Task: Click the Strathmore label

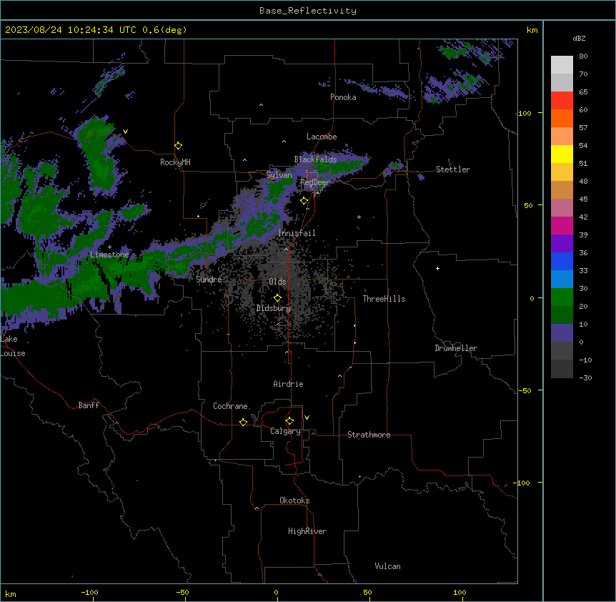Action: click(x=369, y=435)
